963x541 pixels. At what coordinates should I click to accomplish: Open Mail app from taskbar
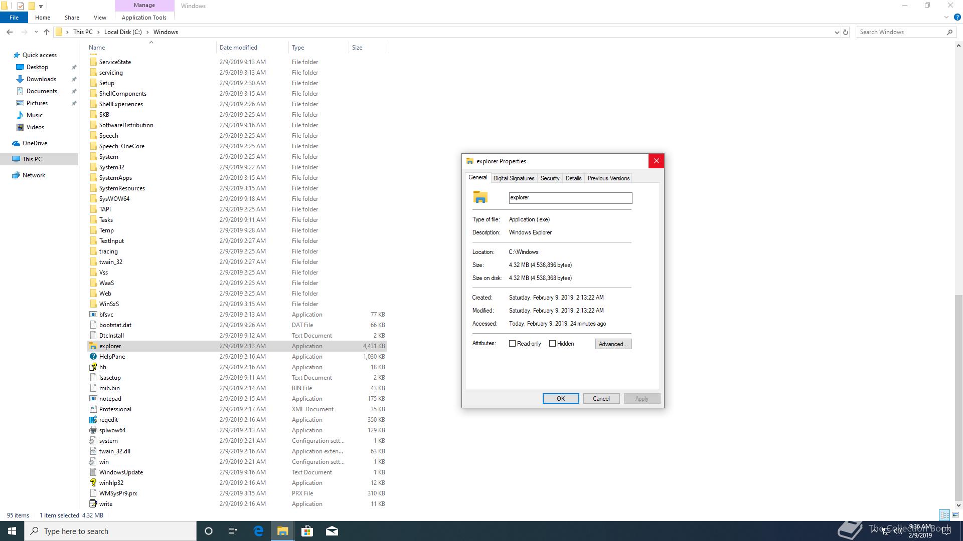coord(332,531)
